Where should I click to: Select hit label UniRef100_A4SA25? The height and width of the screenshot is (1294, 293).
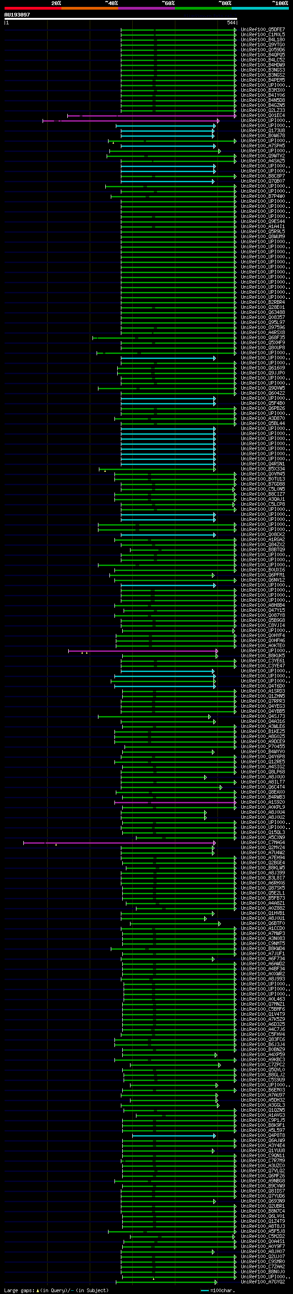(x=263, y=161)
